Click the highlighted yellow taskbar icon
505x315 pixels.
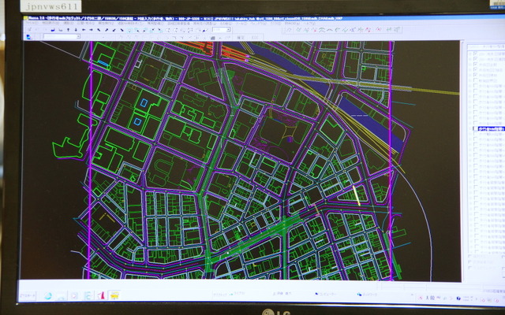[x=114, y=295]
